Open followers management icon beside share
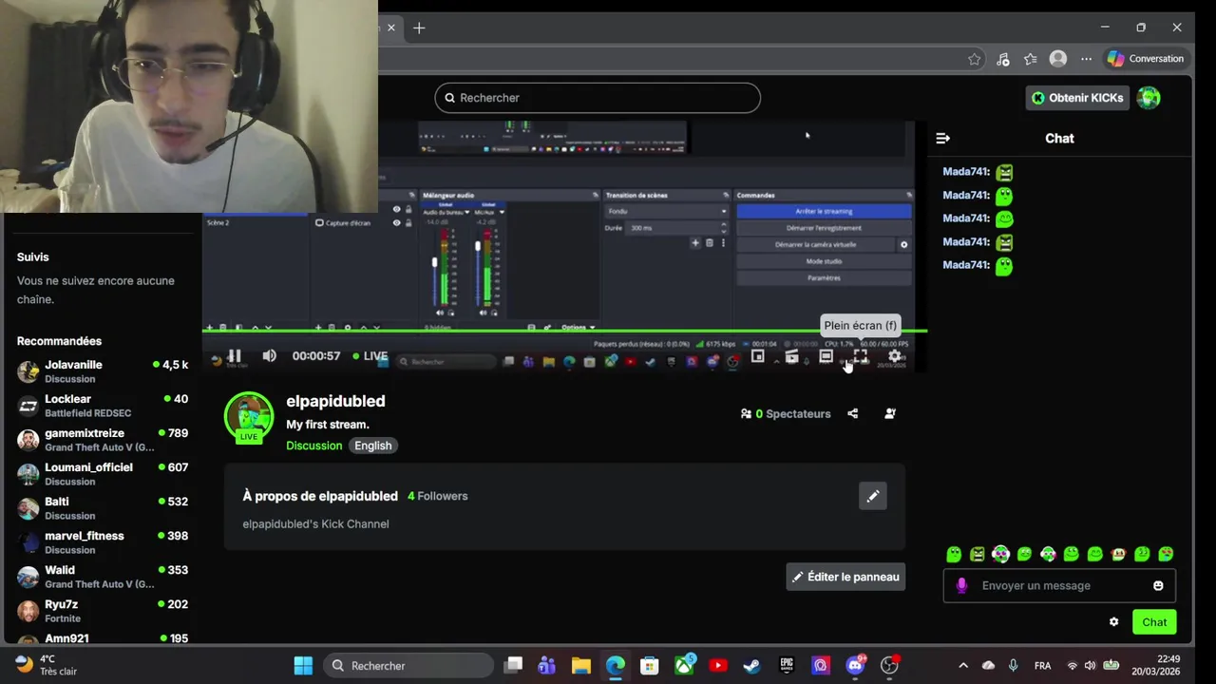The width and height of the screenshot is (1216, 684). click(890, 413)
